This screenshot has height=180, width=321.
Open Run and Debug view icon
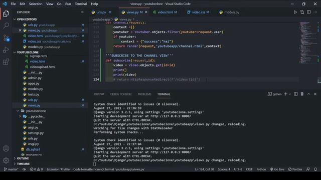(x=6, y=49)
